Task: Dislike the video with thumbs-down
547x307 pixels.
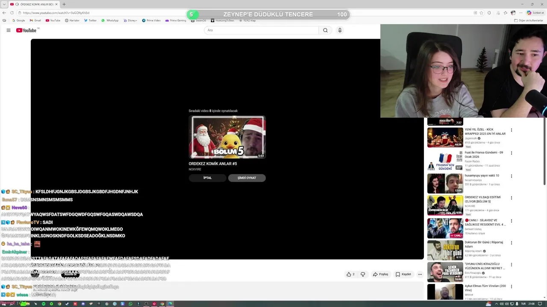Action: tap(363, 274)
